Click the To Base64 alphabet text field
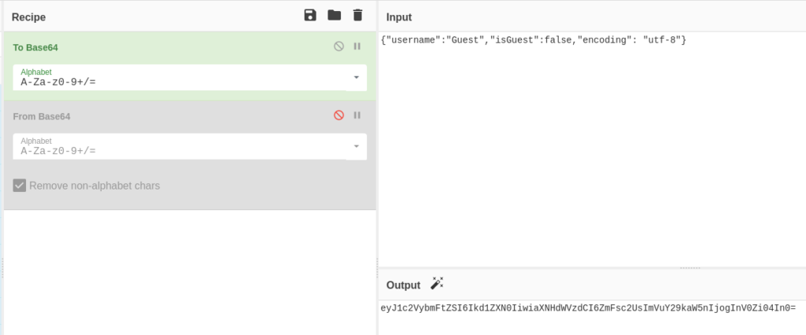The image size is (806, 335). [181, 81]
